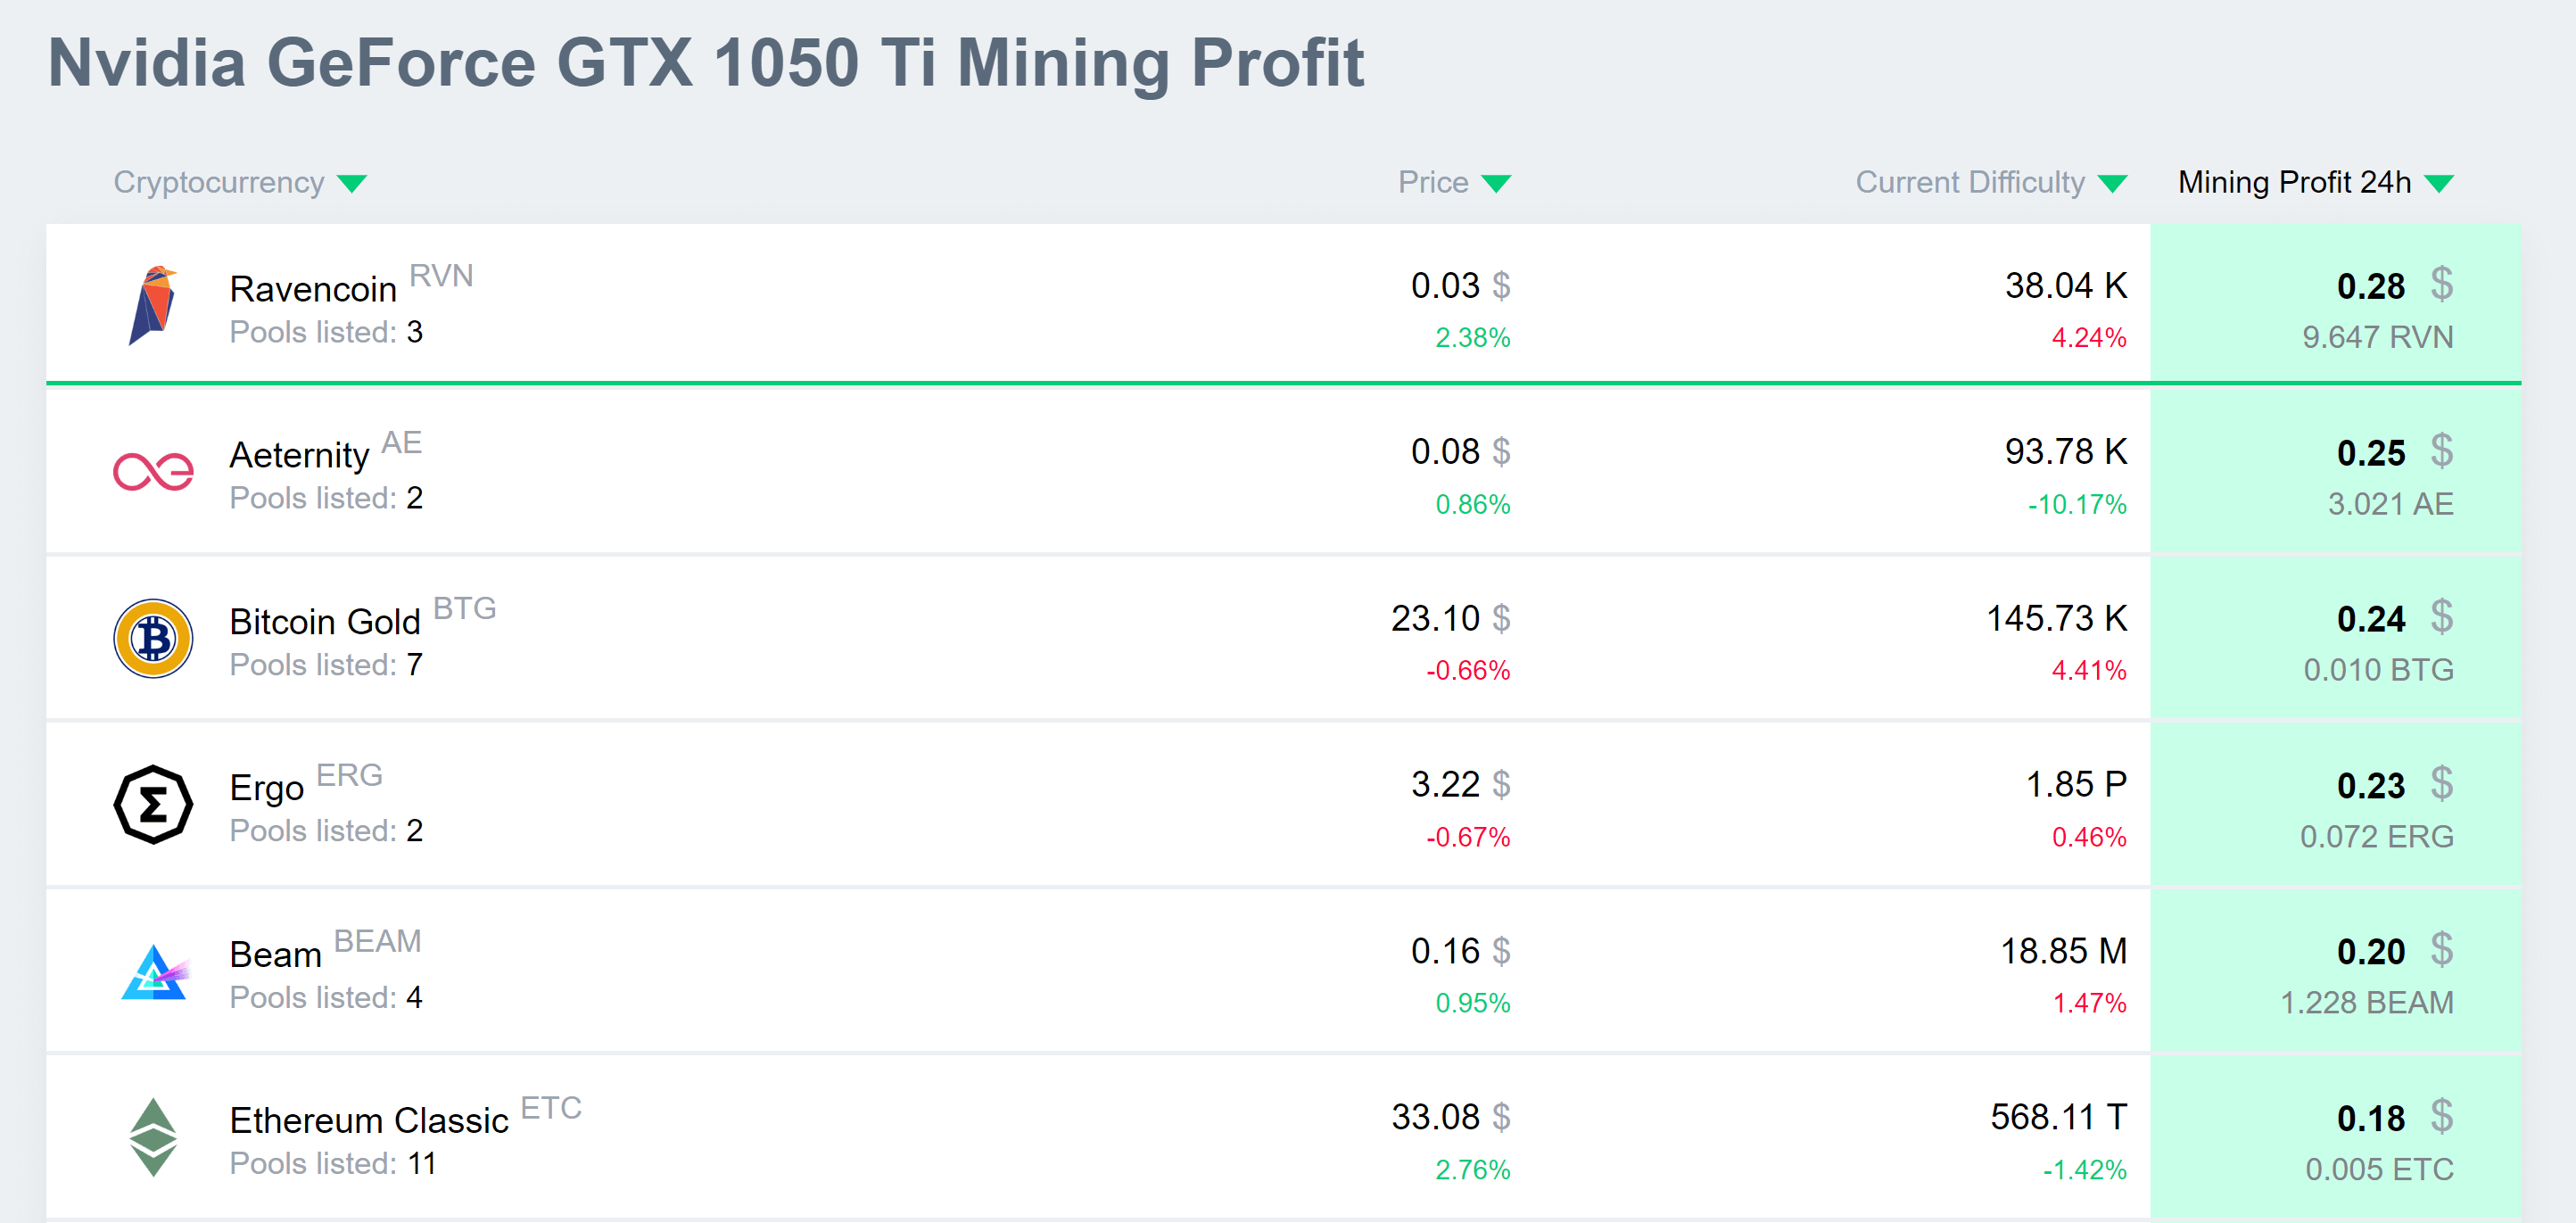Click the Beam triangle logo icon
Viewport: 2576px width, 1223px height.
pyautogui.click(x=155, y=969)
